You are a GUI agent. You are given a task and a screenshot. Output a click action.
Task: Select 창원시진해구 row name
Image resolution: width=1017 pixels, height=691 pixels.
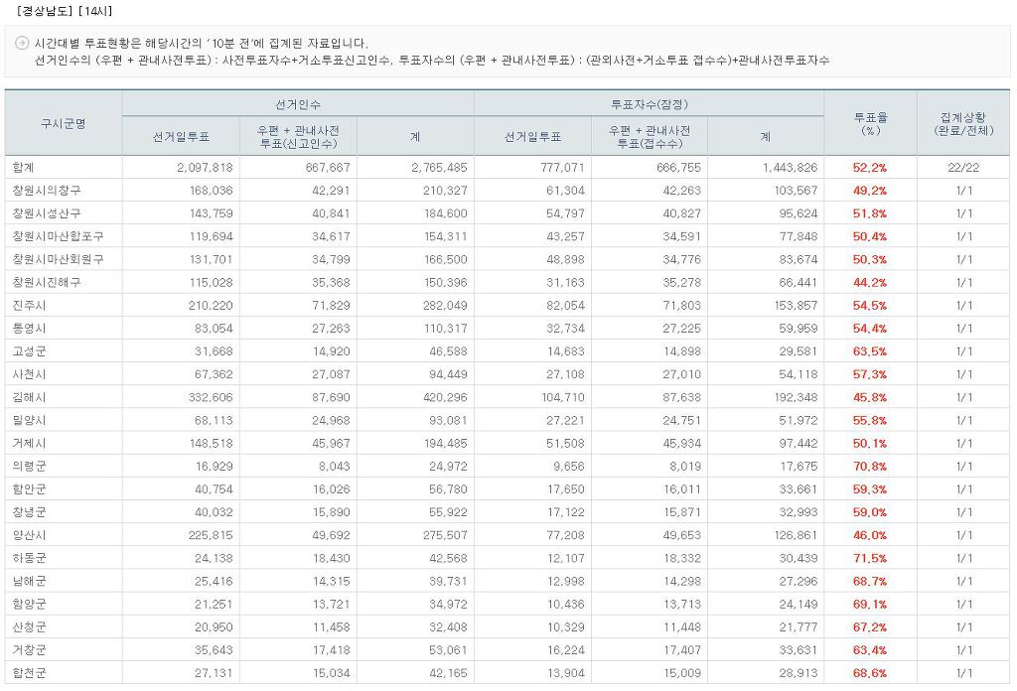47,283
